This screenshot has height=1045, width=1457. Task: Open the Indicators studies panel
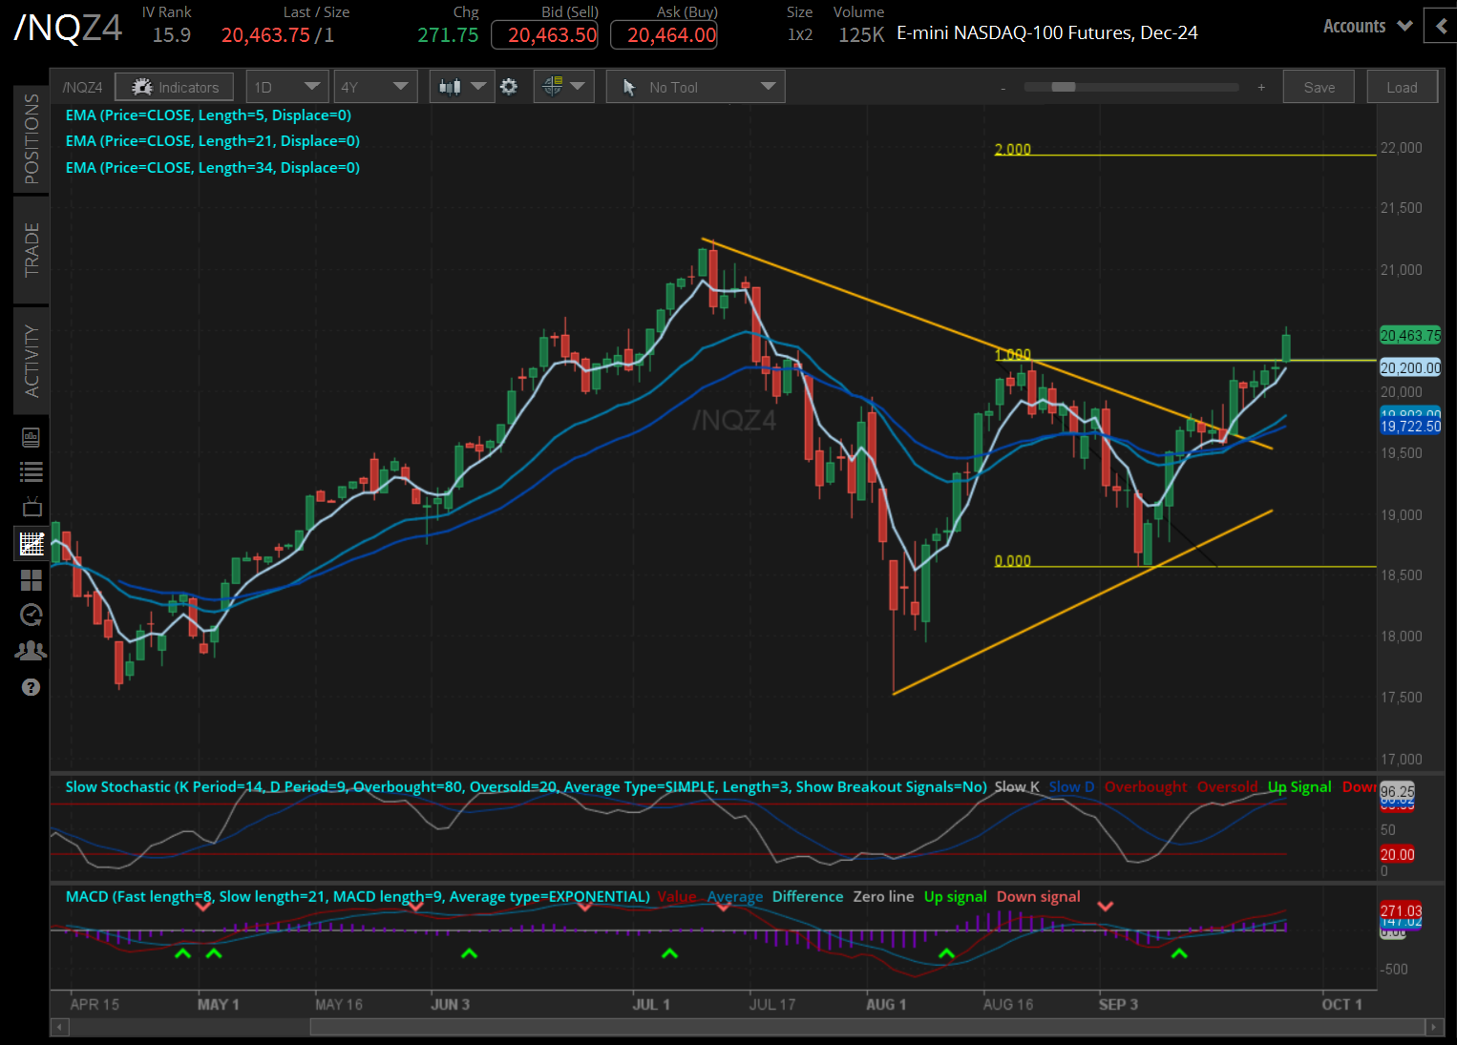pyautogui.click(x=175, y=87)
